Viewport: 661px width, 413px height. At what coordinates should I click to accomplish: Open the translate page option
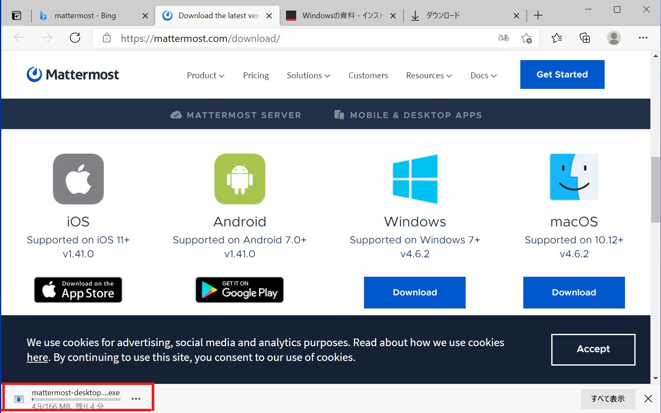tap(503, 38)
